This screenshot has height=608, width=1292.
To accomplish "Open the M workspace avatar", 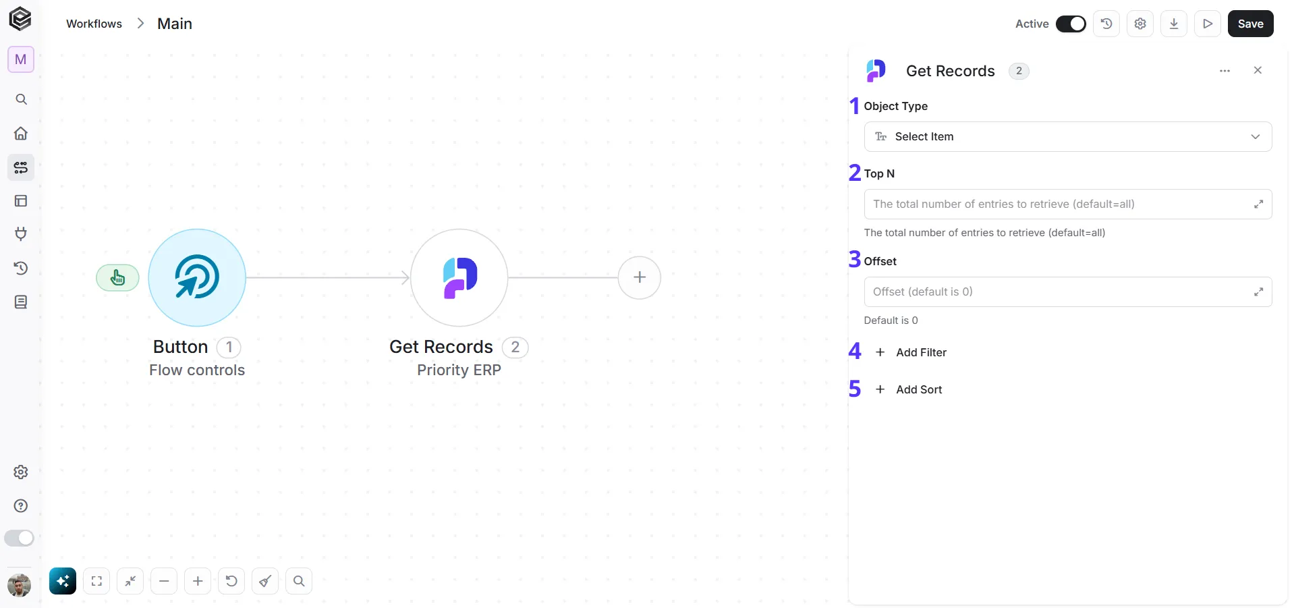I will click(21, 59).
